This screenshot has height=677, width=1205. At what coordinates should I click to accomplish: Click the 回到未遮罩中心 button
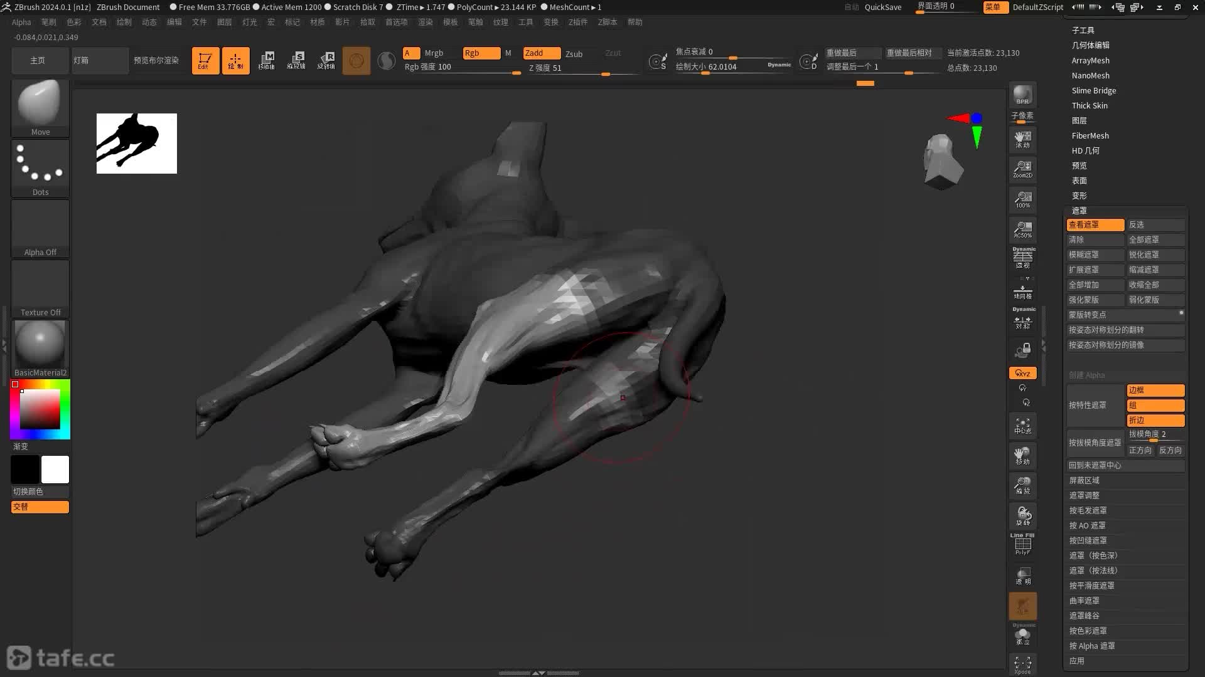(1125, 465)
